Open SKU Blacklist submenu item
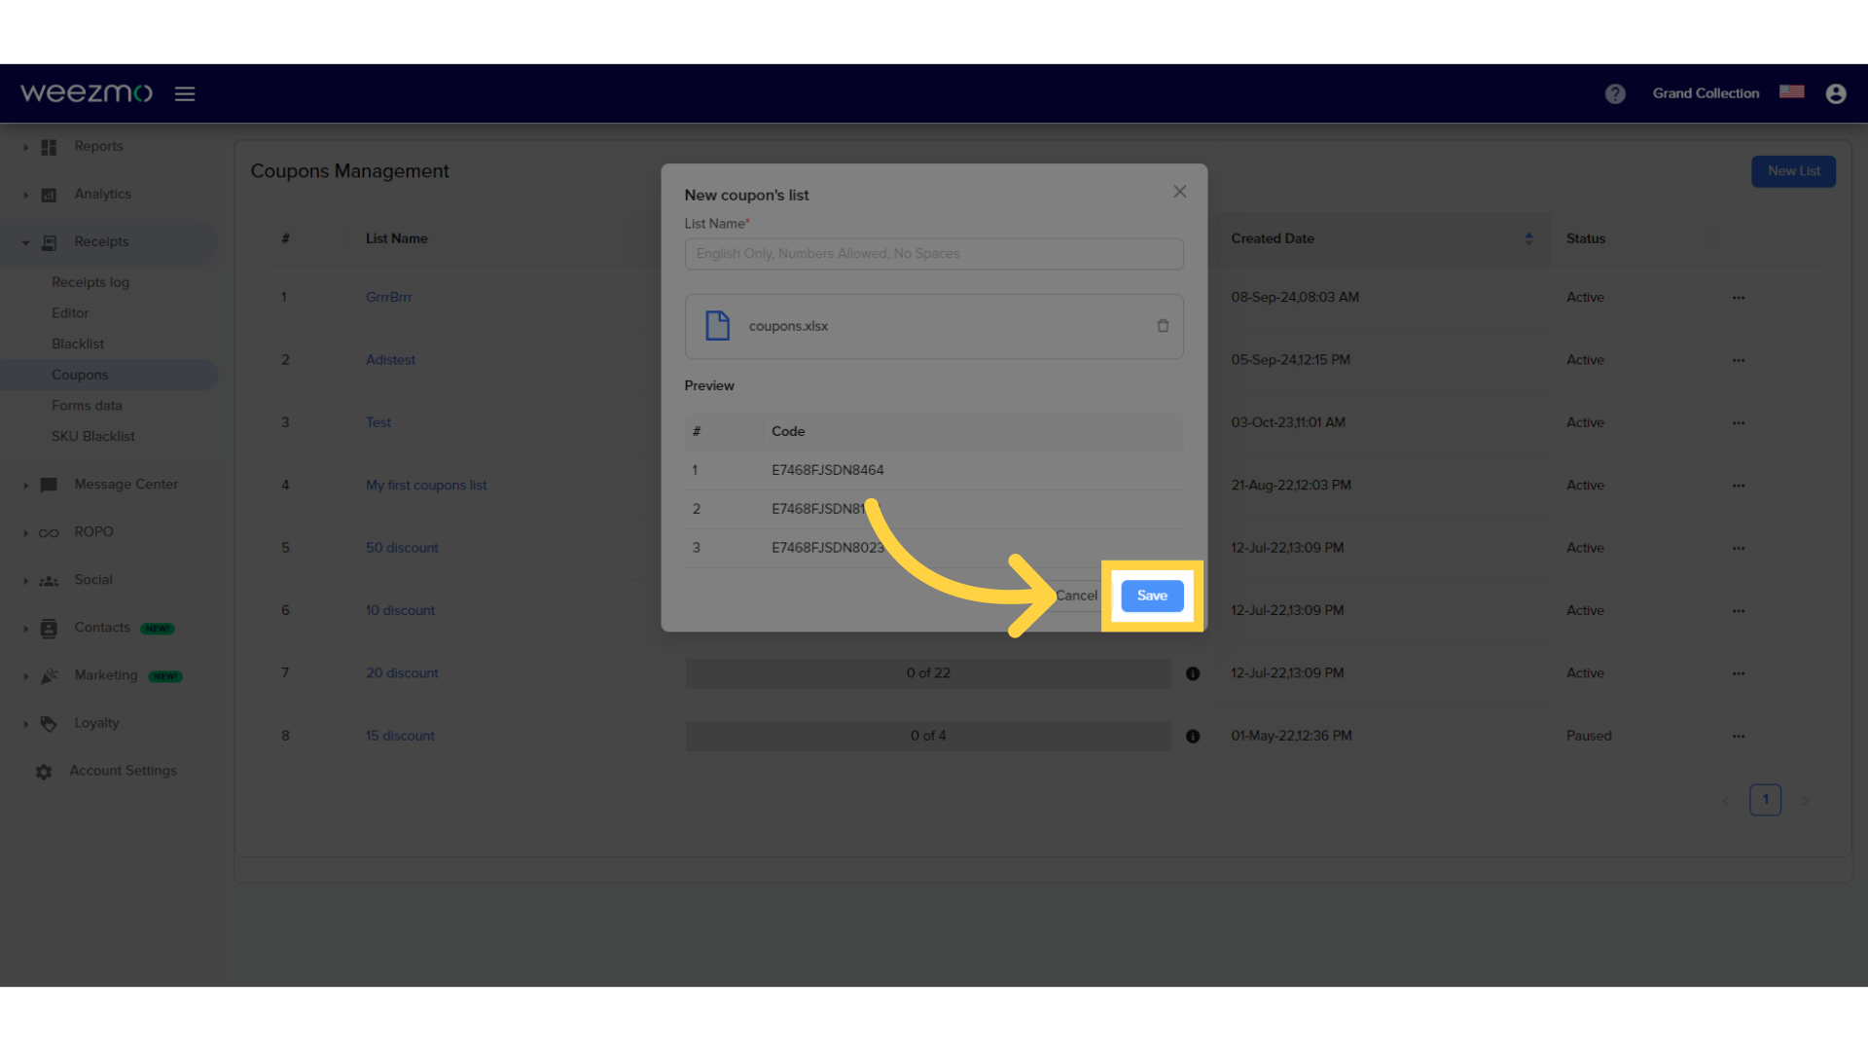The height and width of the screenshot is (1051, 1868). 93,436
